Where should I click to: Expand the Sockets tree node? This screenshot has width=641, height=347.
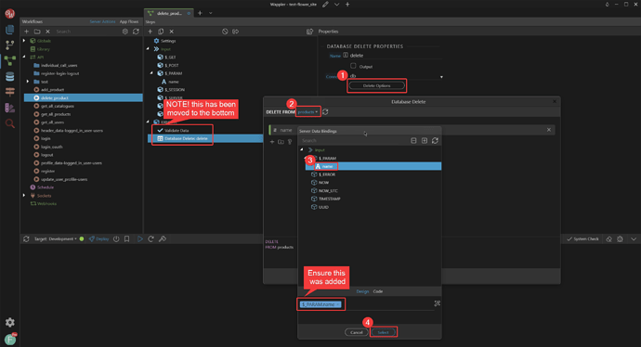pyautogui.click(x=24, y=196)
